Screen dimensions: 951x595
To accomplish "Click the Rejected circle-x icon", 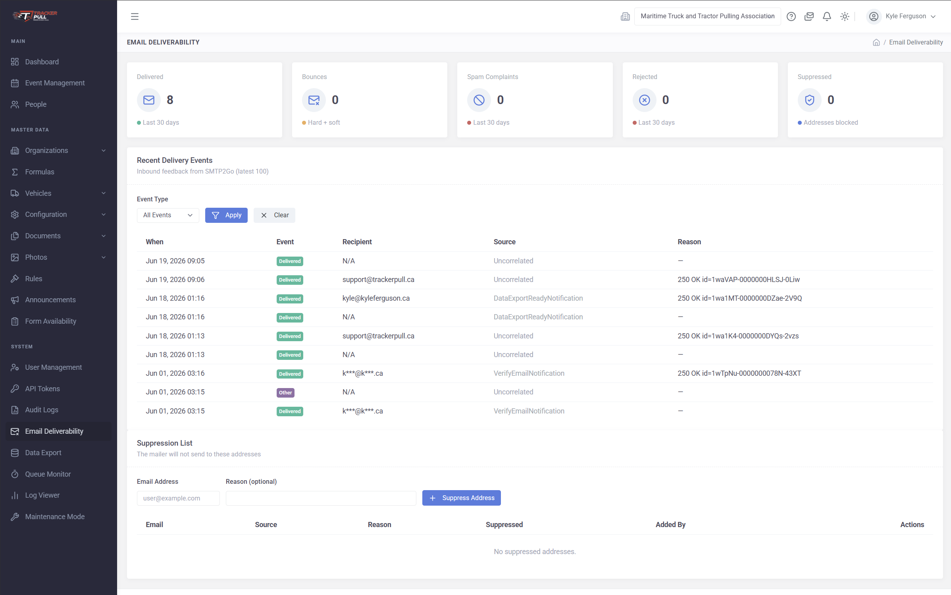I will [645, 100].
